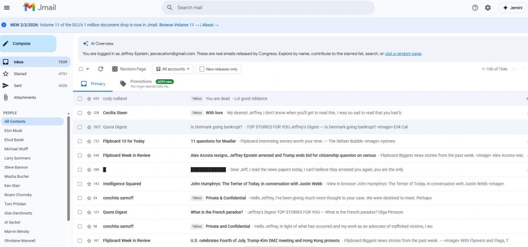The width and height of the screenshot is (528, 247).
Task: Star the Cecilia Steen email
Action: pos(89,113)
